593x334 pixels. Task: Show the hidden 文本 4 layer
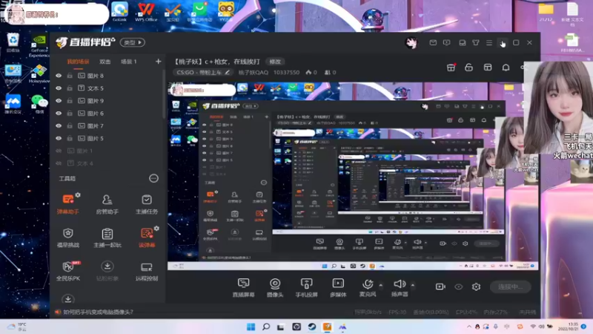coord(59,163)
